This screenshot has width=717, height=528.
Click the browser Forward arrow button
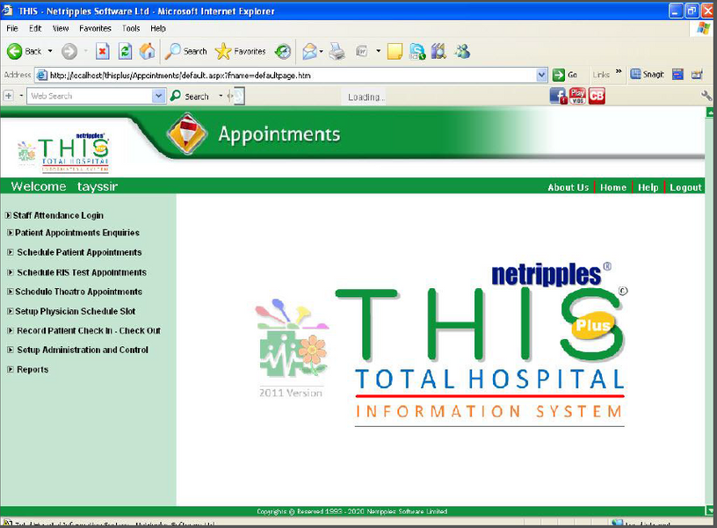[69, 51]
